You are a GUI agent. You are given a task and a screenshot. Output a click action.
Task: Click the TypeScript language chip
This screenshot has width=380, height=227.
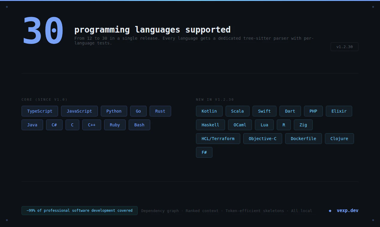click(40, 111)
